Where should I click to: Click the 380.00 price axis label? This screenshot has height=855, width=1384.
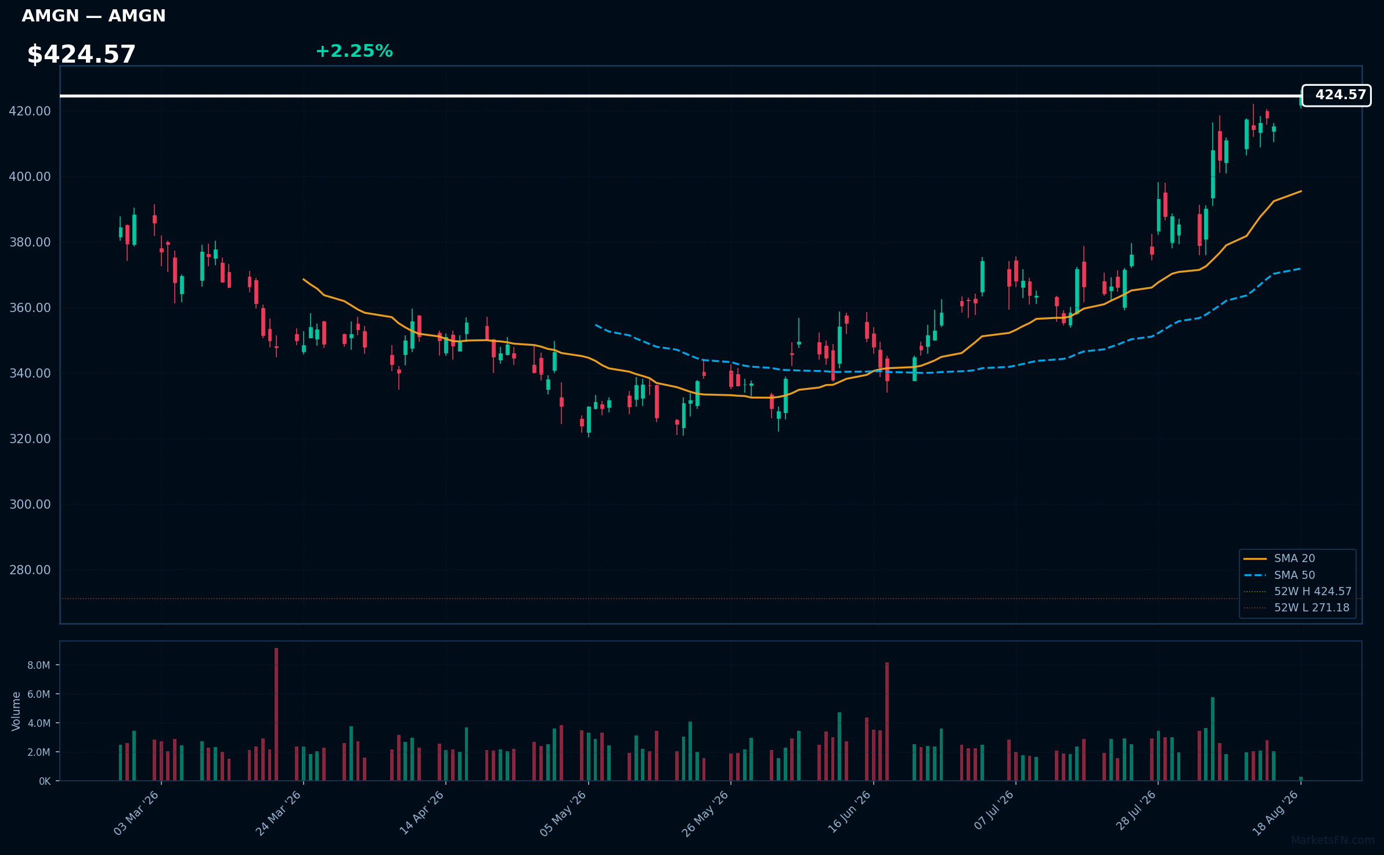point(30,242)
